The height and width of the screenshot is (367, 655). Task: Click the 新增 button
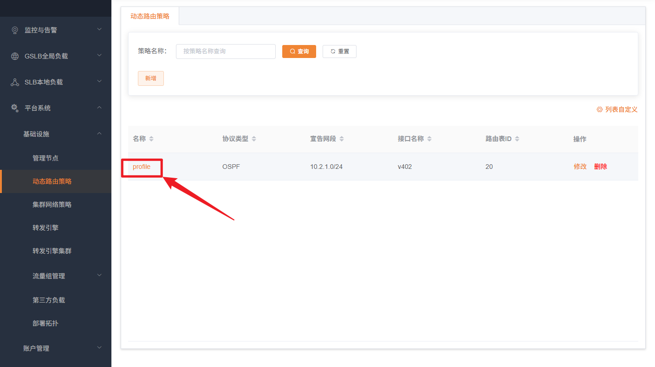(x=151, y=78)
